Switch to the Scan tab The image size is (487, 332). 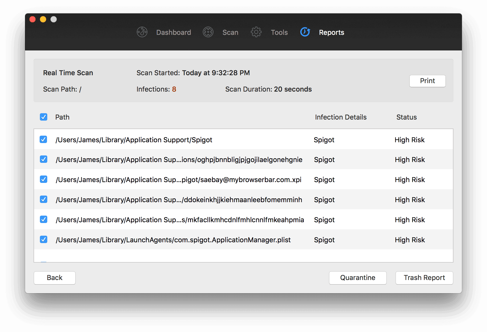coord(230,32)
